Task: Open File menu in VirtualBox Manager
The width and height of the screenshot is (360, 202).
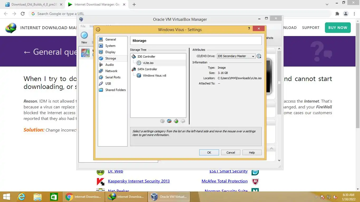Action: pos(83,26)
